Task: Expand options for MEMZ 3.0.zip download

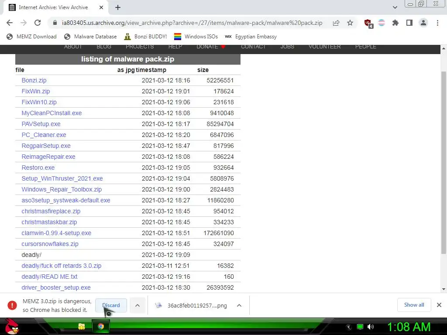Action: click(x=138, y=305)
